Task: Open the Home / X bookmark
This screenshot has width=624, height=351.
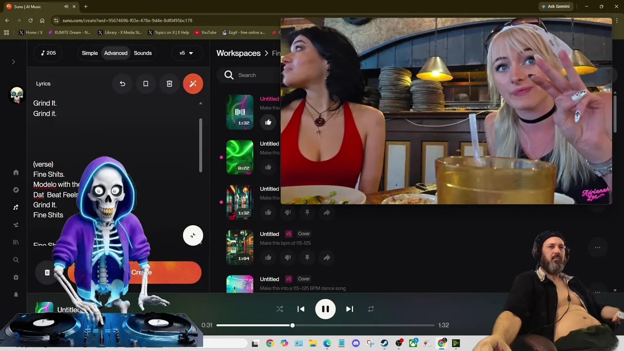Action: coord(31,32)
